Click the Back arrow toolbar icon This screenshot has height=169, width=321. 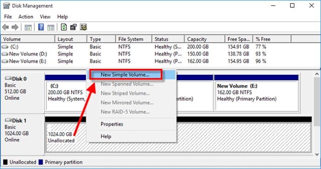(x=6, y=27)
